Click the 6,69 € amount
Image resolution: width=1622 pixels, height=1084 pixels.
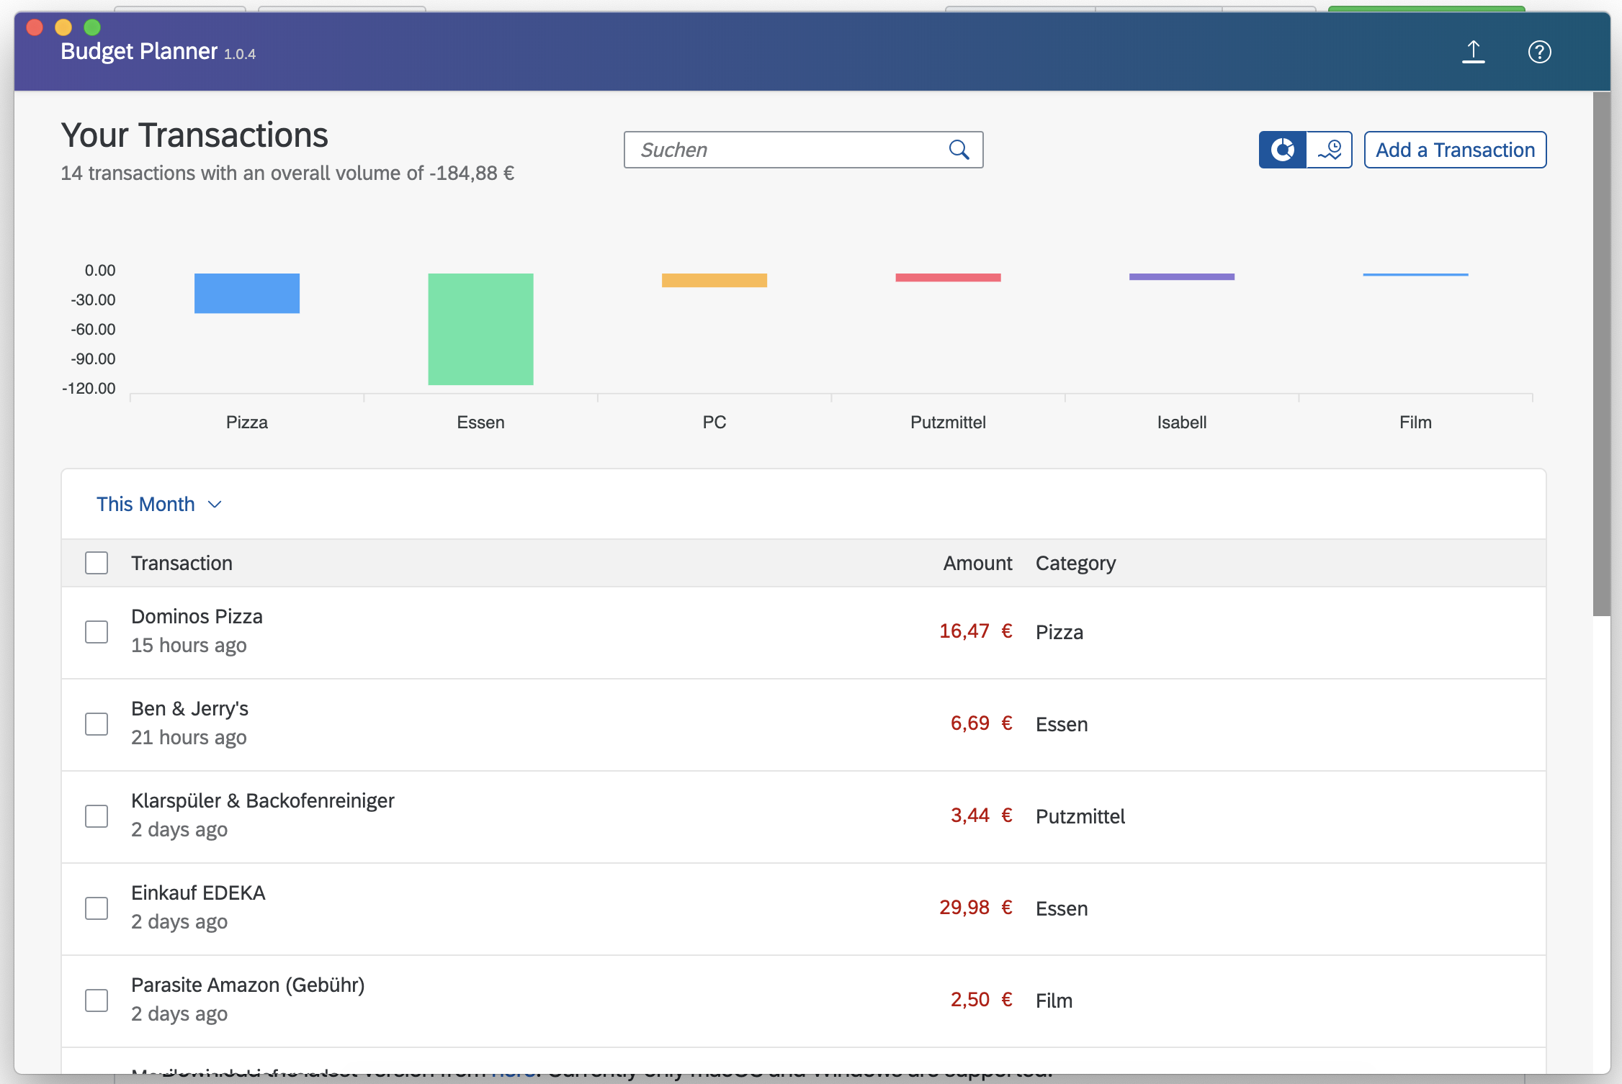point(981,723)
